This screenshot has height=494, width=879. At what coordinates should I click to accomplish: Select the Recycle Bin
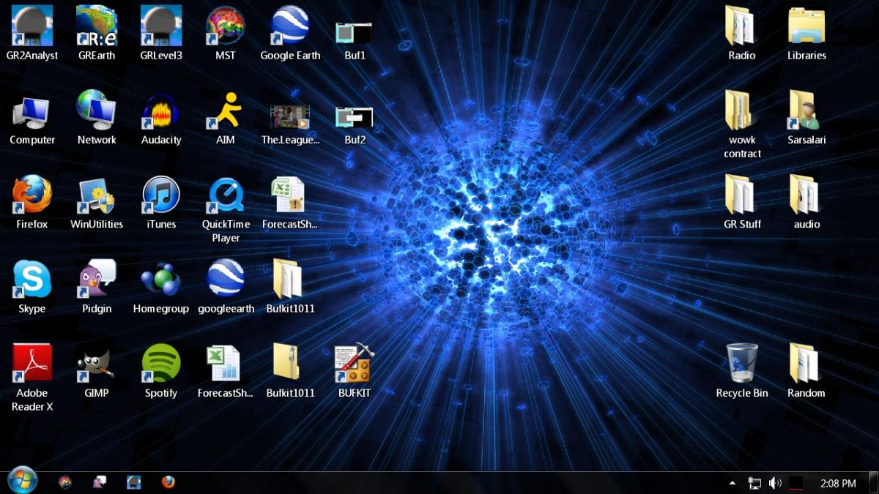[742, 371]
